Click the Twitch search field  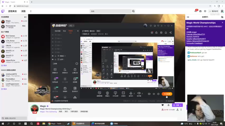tap(111, 11)
